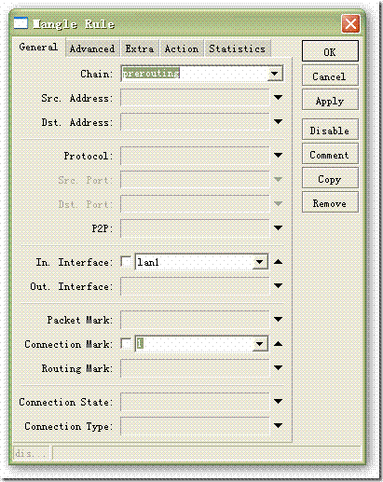Click the Routing Mark empty field
Screen dimensions: 383x482
[195, 368]
